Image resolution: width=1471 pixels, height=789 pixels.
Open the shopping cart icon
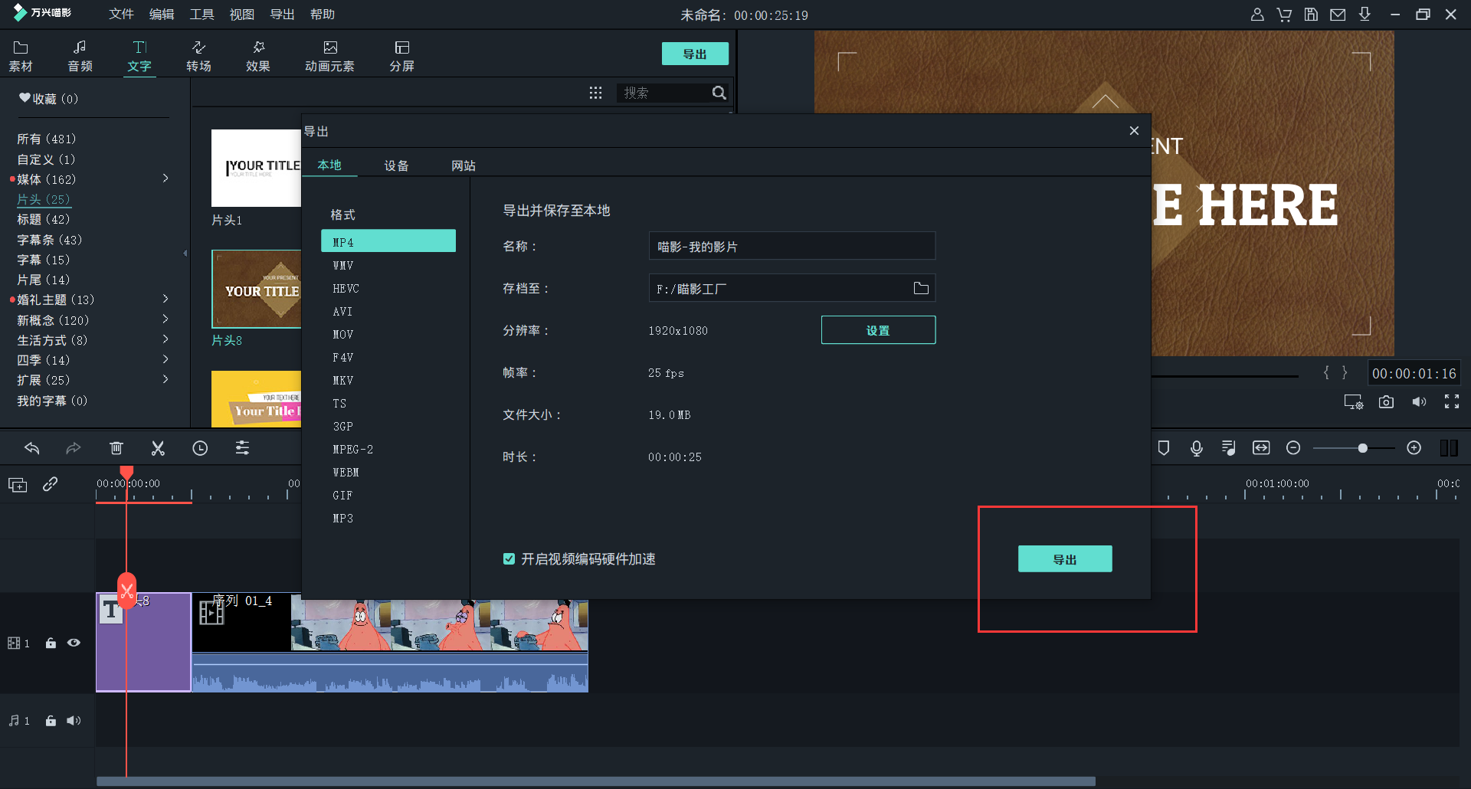click(x=1284, y=15)
